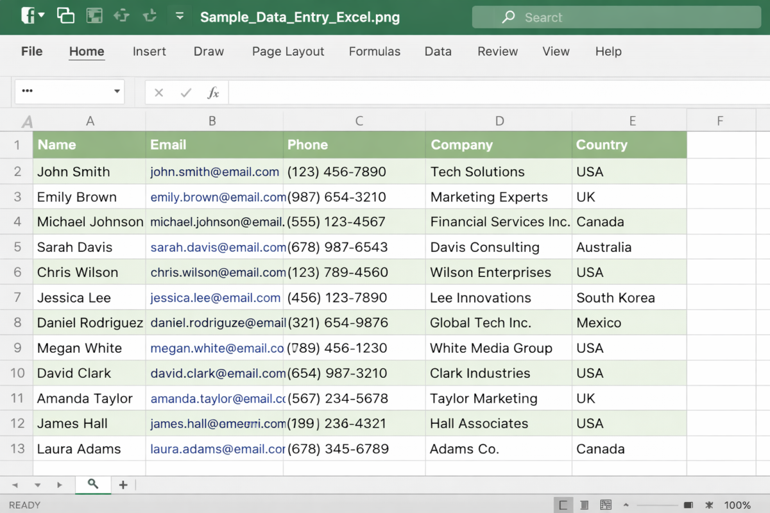Viewport: 770px width, 513px height.
Task: Click the Select All corner triangle
Action: [27, 121]
